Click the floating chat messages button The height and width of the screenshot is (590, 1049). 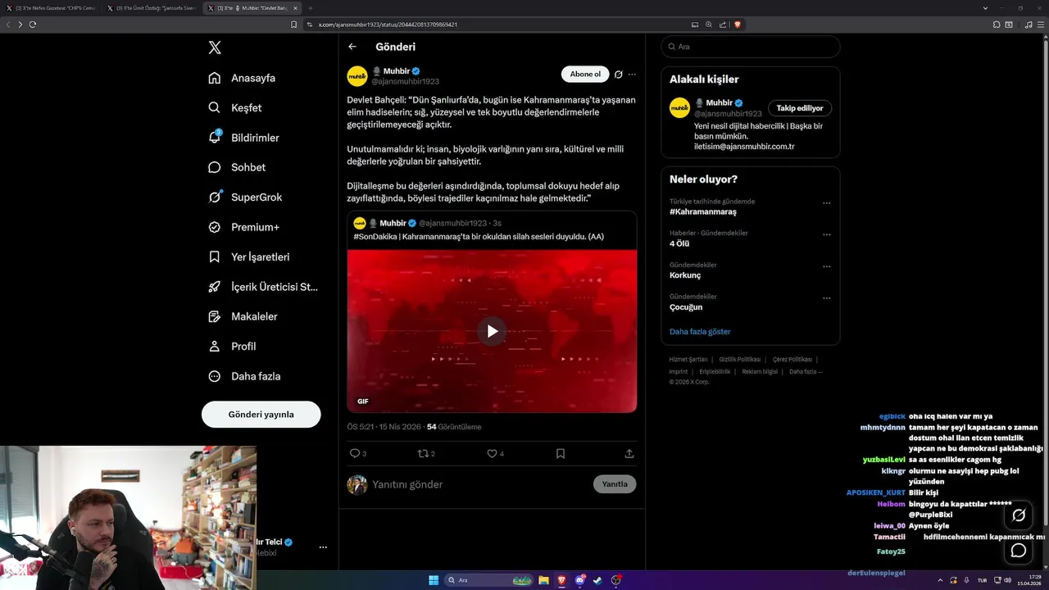pos(1019,550)
